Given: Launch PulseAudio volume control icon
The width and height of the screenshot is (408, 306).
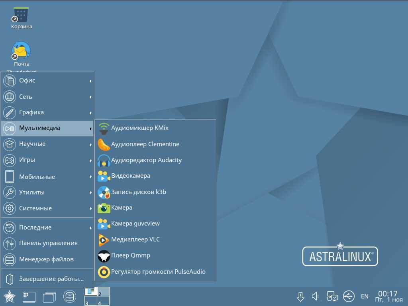Looking at the screenshot, I should point(104,272).
